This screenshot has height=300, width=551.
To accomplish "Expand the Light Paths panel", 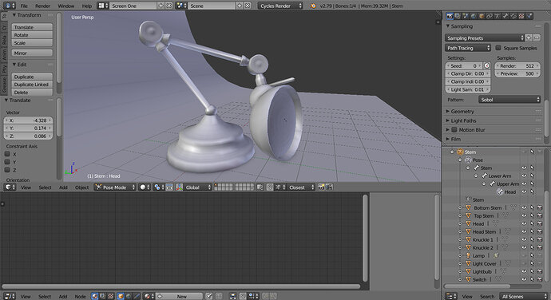I will tap(463, 120).
